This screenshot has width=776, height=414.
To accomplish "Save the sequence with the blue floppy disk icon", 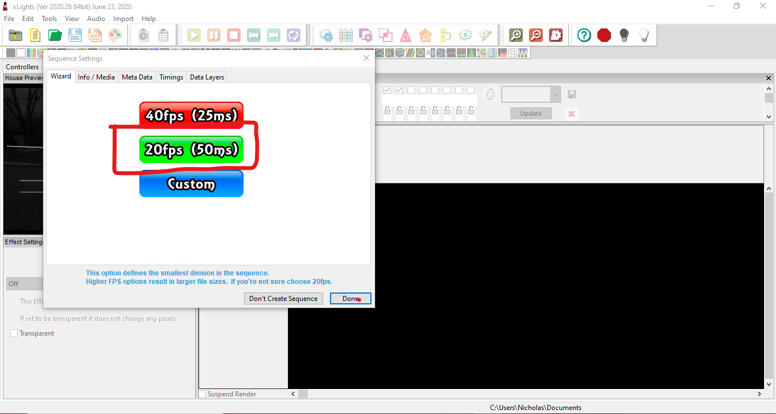I will (75, 35).
